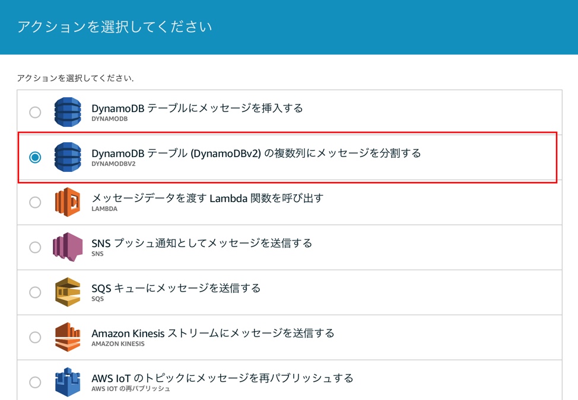Click the SQS service icon
The height and width of the screenshot is (400, 578).
point(67,292)
